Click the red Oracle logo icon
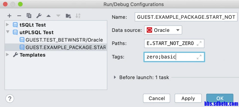 149,30
